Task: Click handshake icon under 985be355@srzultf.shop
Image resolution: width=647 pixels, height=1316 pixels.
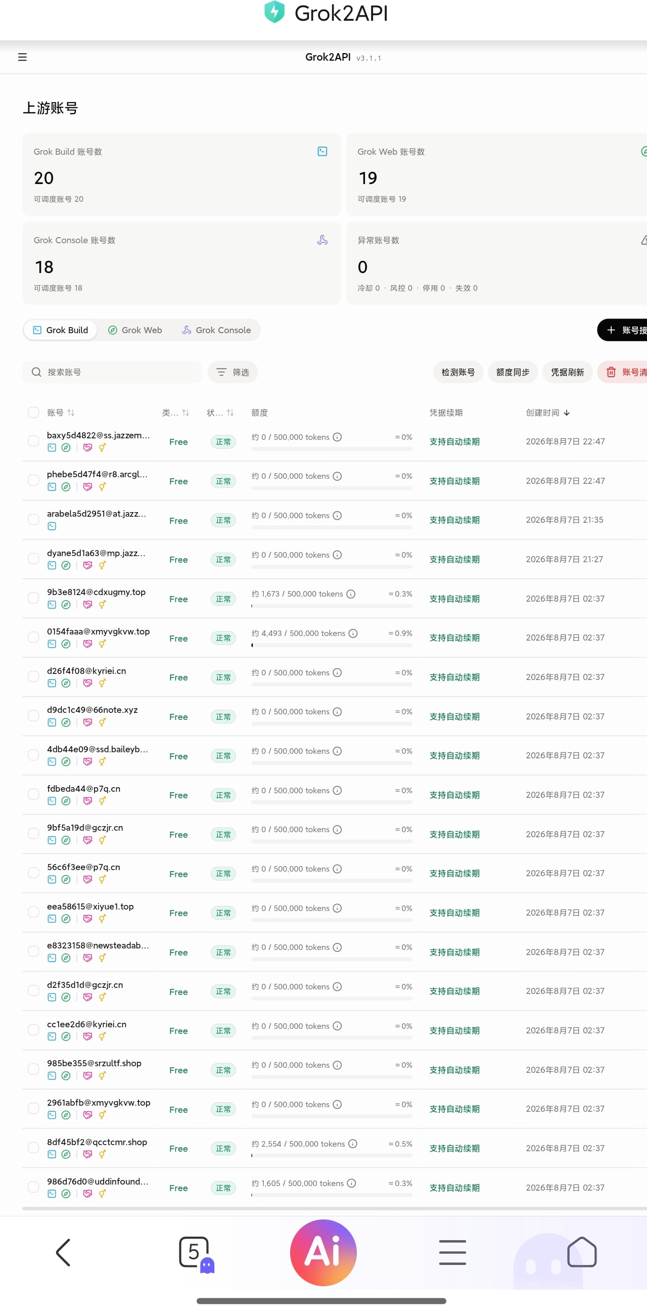Action: (x=88, y=1075)
